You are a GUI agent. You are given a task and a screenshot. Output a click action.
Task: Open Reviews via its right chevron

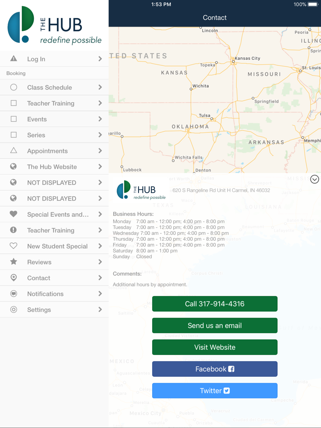pos(100,262)
